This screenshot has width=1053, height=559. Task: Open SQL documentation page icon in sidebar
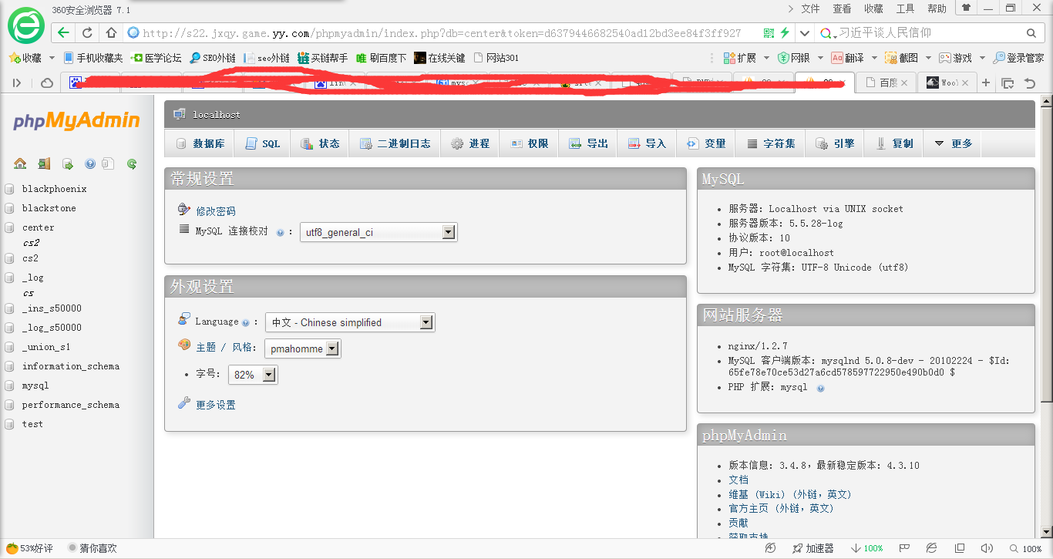108,163
